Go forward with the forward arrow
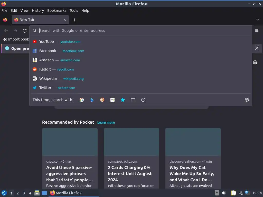The image size is (263, 197). point(15,31)
